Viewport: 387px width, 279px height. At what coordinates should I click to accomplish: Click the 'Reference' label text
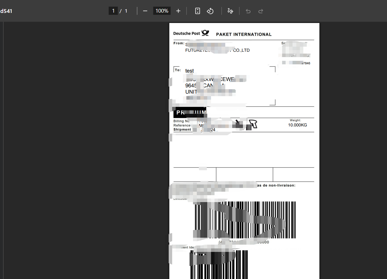point(182,125)
